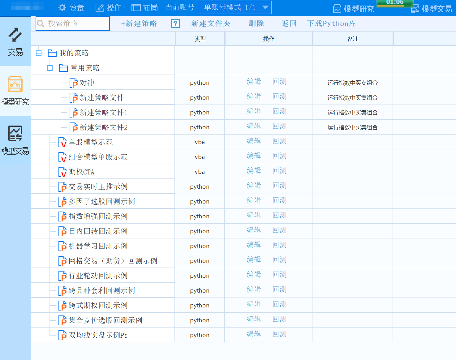Click the 单股模型示范 VBA file icon

62,142
